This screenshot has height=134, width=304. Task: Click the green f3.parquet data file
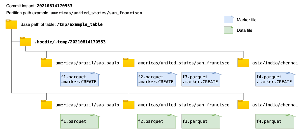pos(201,121)
